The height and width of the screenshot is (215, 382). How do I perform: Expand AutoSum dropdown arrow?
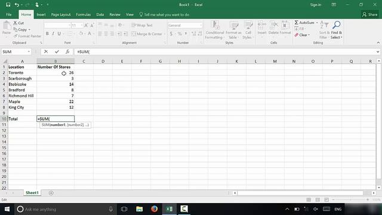(317, 23)
